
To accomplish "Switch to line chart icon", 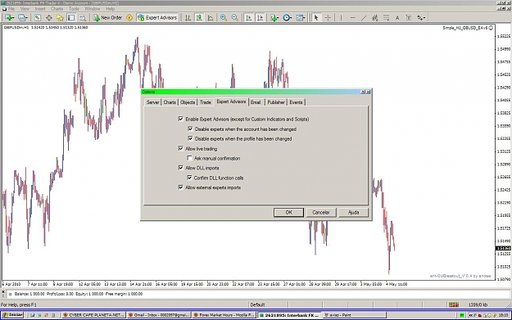I will (x=211, y=18).
